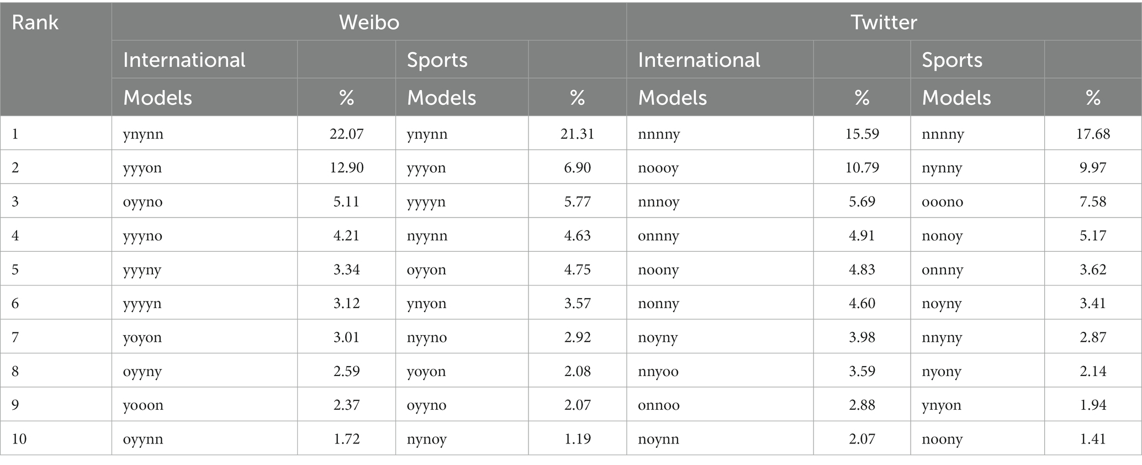Screen dimensions: 1142x465
Task: Select the Weibo header cell
Action: pyautogui.click(x=369, y=22)
